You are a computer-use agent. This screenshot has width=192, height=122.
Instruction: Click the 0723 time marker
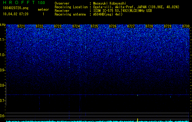pos(58,26)
